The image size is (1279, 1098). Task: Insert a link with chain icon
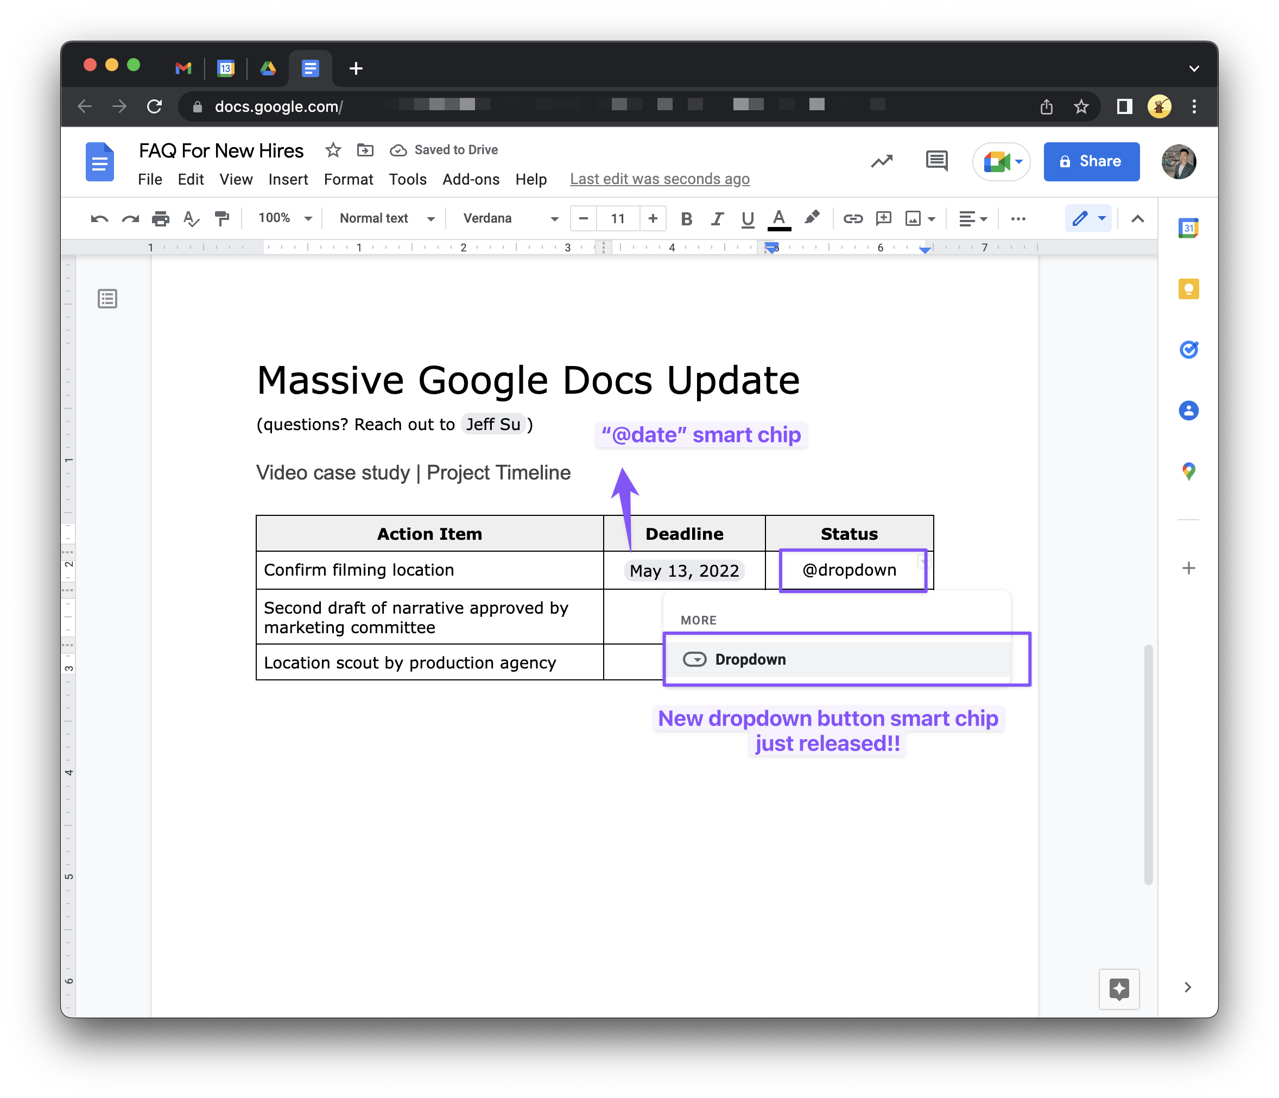pos(852,219)
